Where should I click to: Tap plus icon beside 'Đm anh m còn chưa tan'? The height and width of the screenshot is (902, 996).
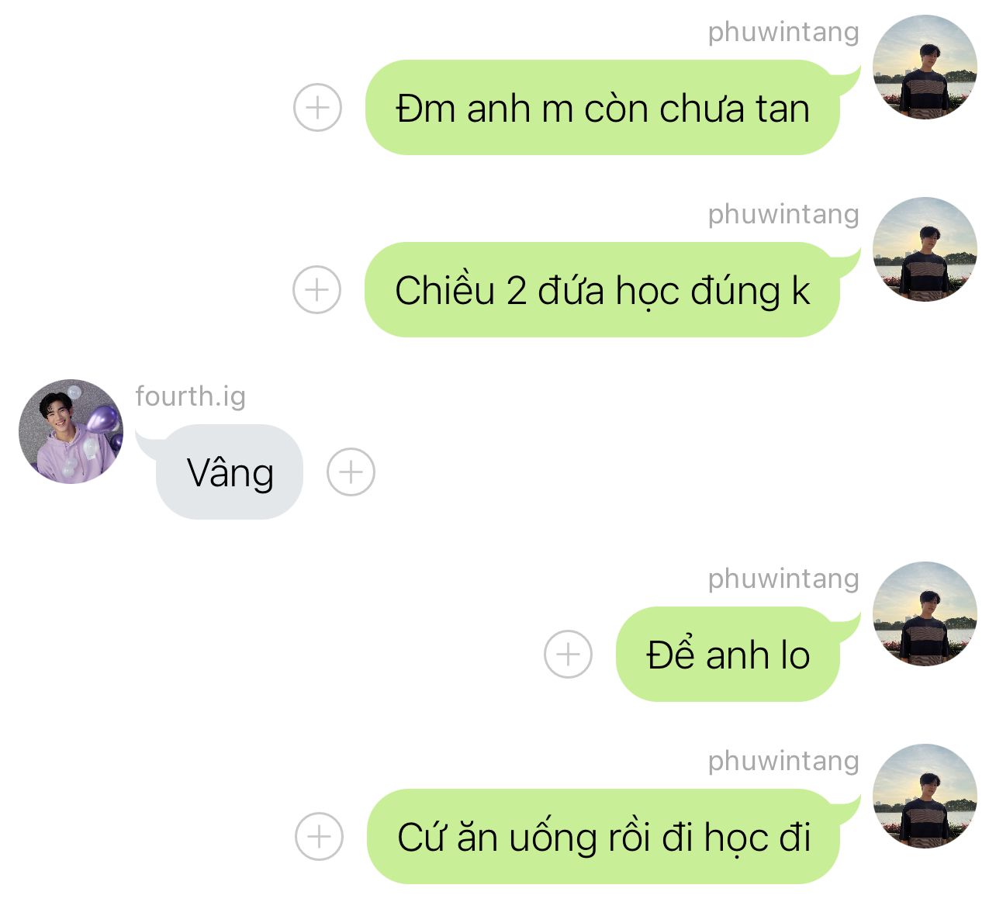pyautogui.click(x=317, y=107)
